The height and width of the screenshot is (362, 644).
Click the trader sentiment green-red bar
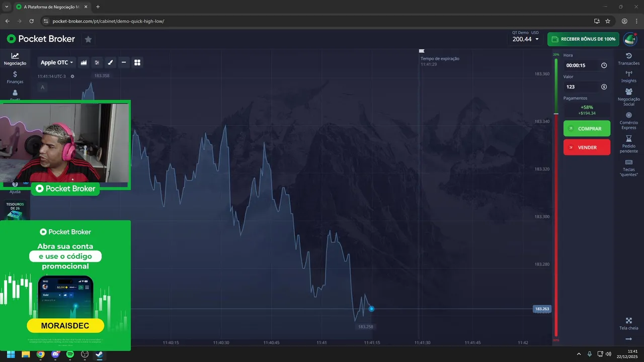556,197
